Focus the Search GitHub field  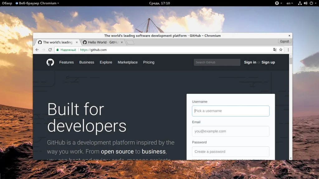[217, 62]
